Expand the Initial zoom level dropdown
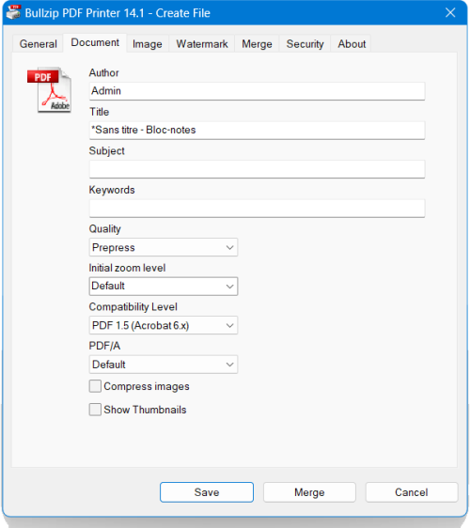Screen dimensions: 470x528 coord(164,287)
